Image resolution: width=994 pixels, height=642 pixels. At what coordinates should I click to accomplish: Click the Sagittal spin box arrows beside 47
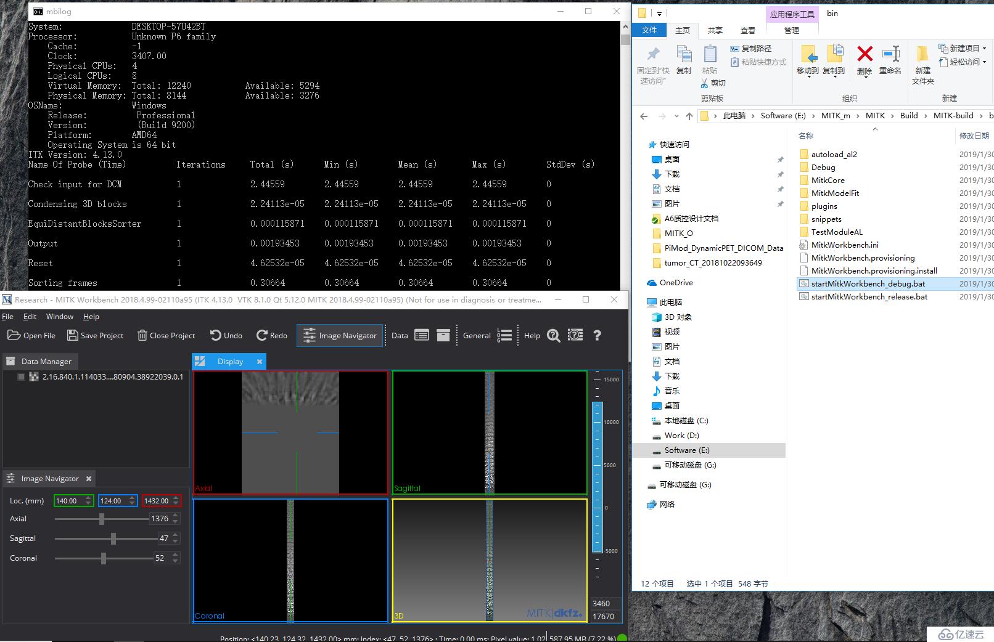[176, 538]
